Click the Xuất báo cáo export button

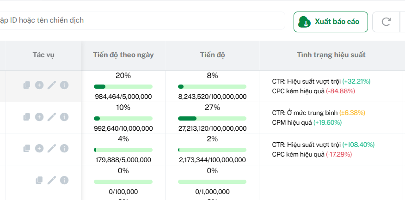coord(331,22)
